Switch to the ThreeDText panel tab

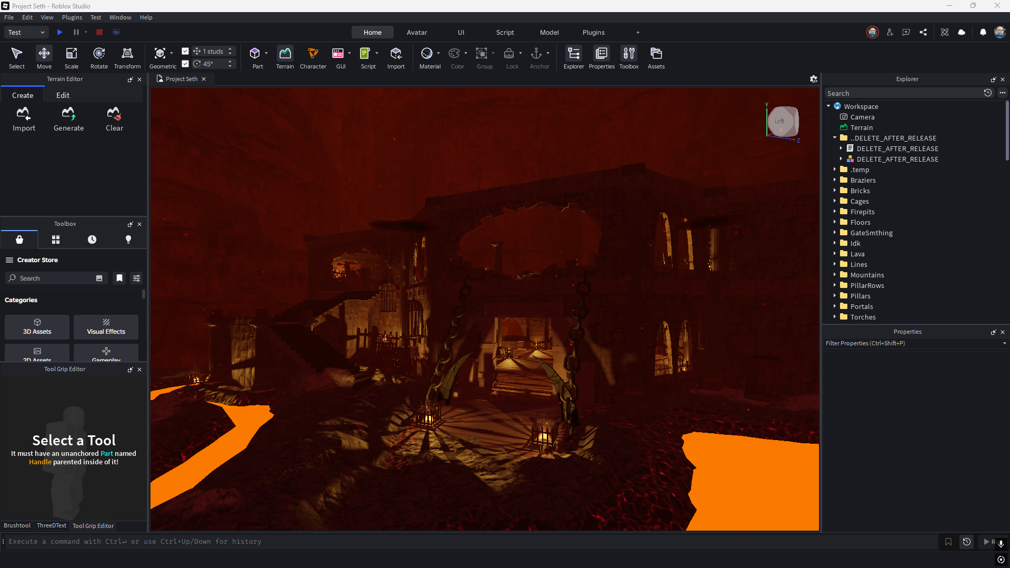point(52,525)
